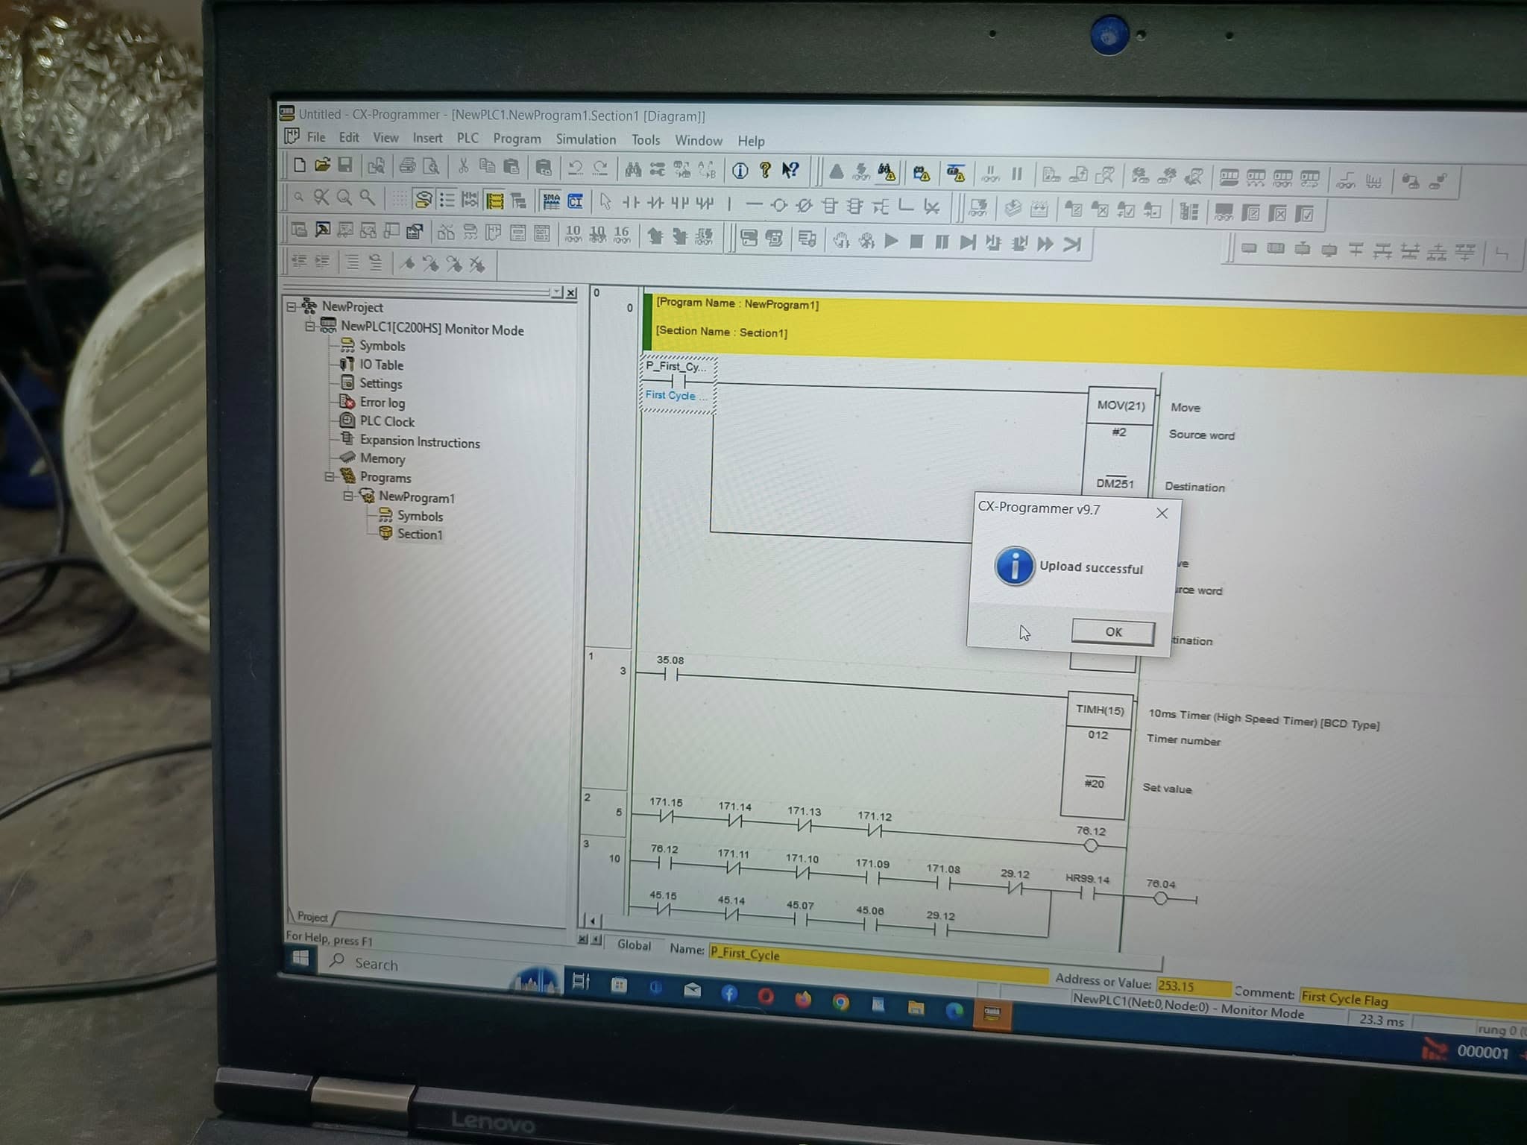This screenshot has width=1527, height=1145.
Task: Click the simulation Pause icon
Action: coord(942,242)
